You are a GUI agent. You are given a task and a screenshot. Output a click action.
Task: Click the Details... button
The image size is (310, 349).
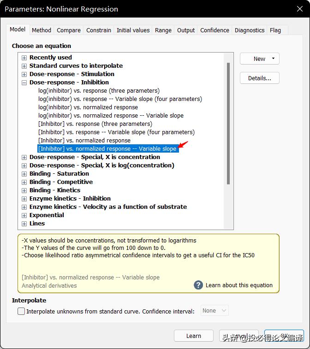259,78
